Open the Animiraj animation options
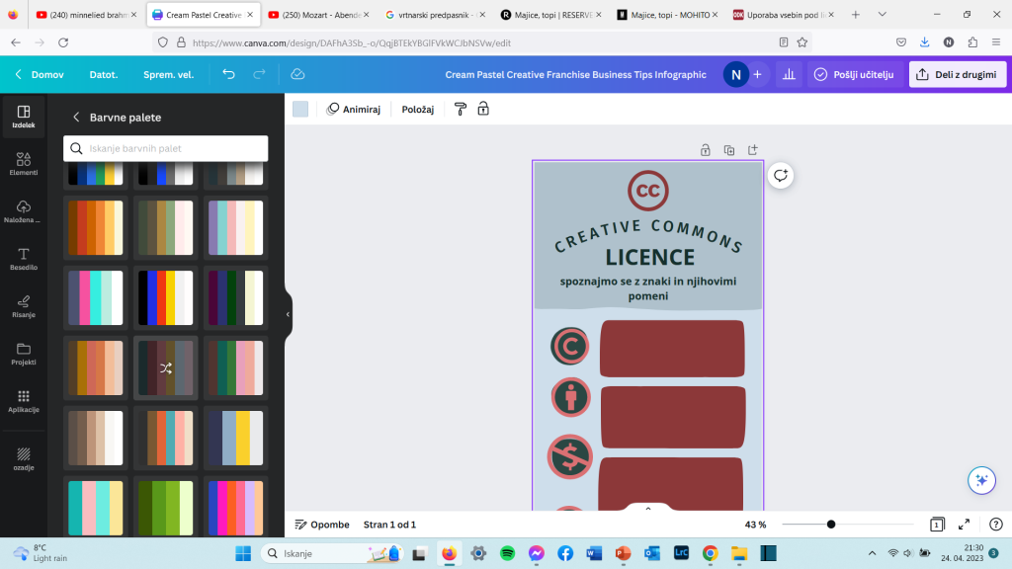The width and height of the screenshot is (1012, 569). (354, 109)
